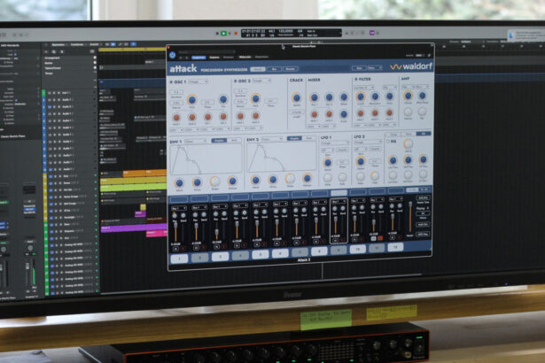This screenshot has width=545, height=363.
Task: Open the LFO 2 shape dropdown
Action: (368, 142)
